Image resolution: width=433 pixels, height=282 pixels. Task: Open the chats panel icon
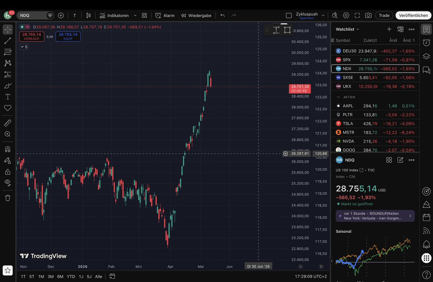(426, 70)
